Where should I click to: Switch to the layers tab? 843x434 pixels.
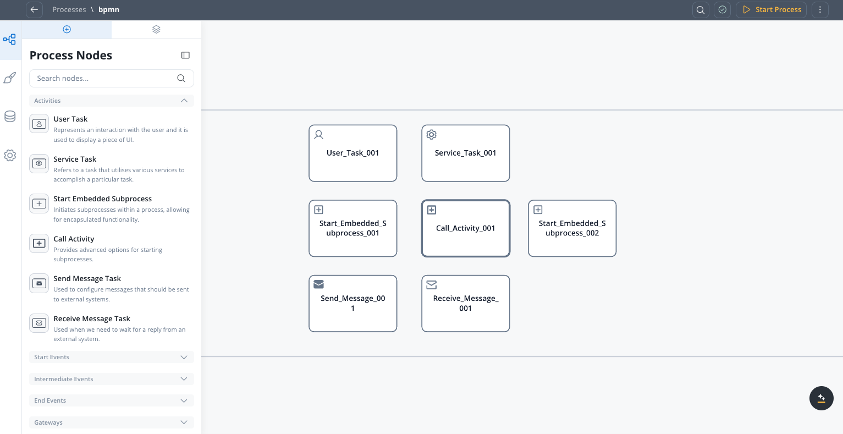pos(156,29)
